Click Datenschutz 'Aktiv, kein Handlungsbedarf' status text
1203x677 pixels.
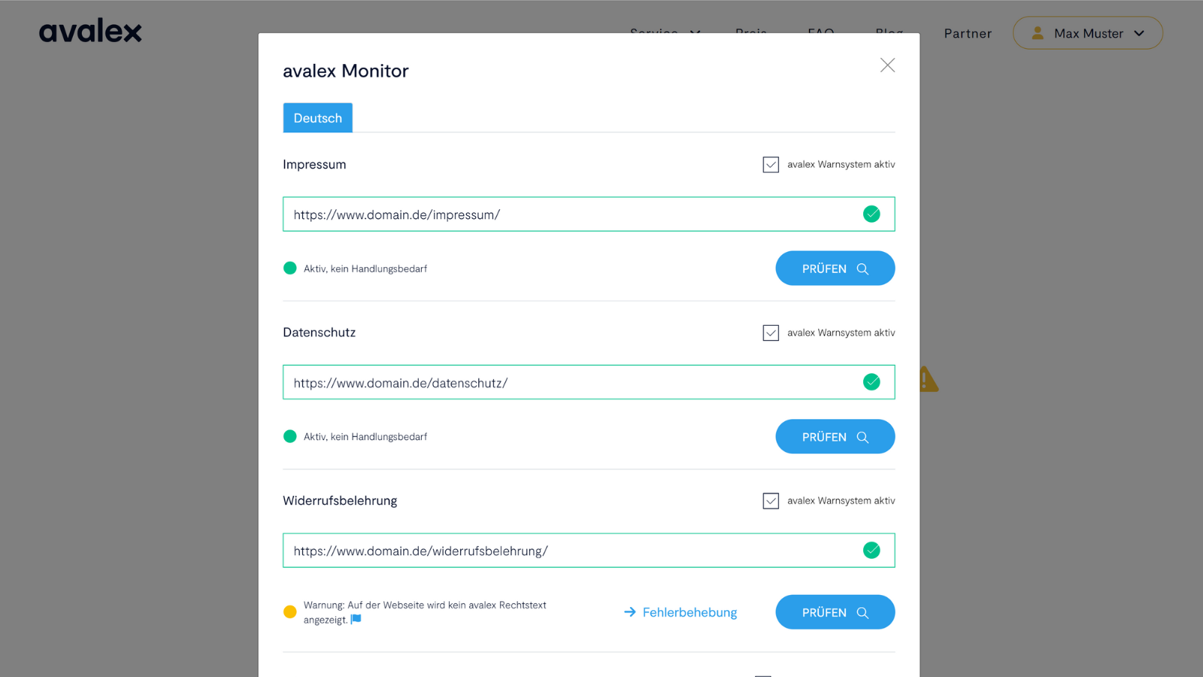click(365, 437)
